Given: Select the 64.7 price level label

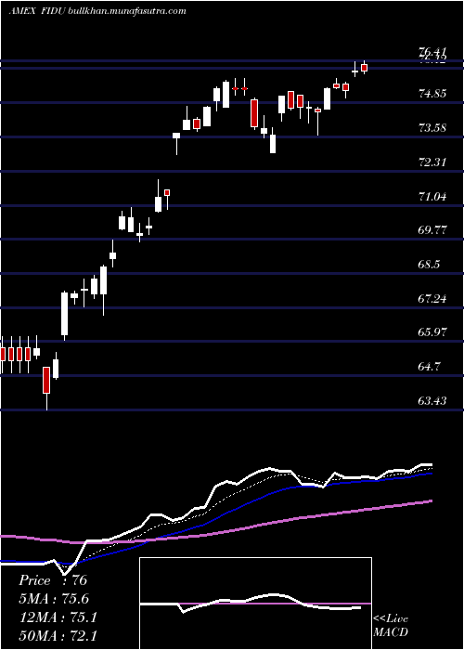Looking at the screenshot, I should coord(430,367).
